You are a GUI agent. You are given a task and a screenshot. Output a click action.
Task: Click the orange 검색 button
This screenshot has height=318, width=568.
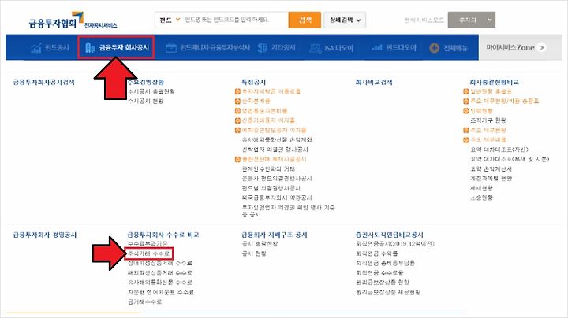305,20
